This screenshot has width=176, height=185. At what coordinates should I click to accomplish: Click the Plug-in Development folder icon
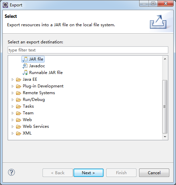coord(18,86)
